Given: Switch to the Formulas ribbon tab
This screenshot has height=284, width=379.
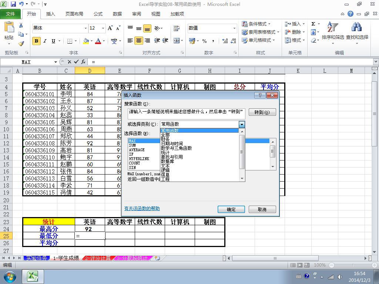Looking at the screenshot, I should point(98,14).
